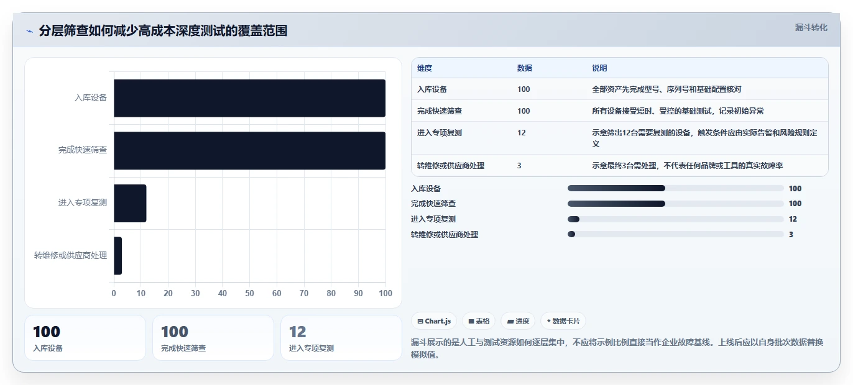Click the 数据 column header
Viewport: 853px width, 385px height.
tap(525, 68)
